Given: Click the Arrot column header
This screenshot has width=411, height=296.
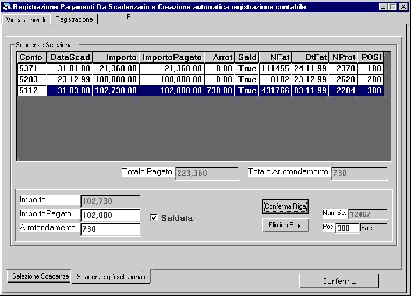Looking at the screenshot, I should pyautogui.click(x=219, y=57).
